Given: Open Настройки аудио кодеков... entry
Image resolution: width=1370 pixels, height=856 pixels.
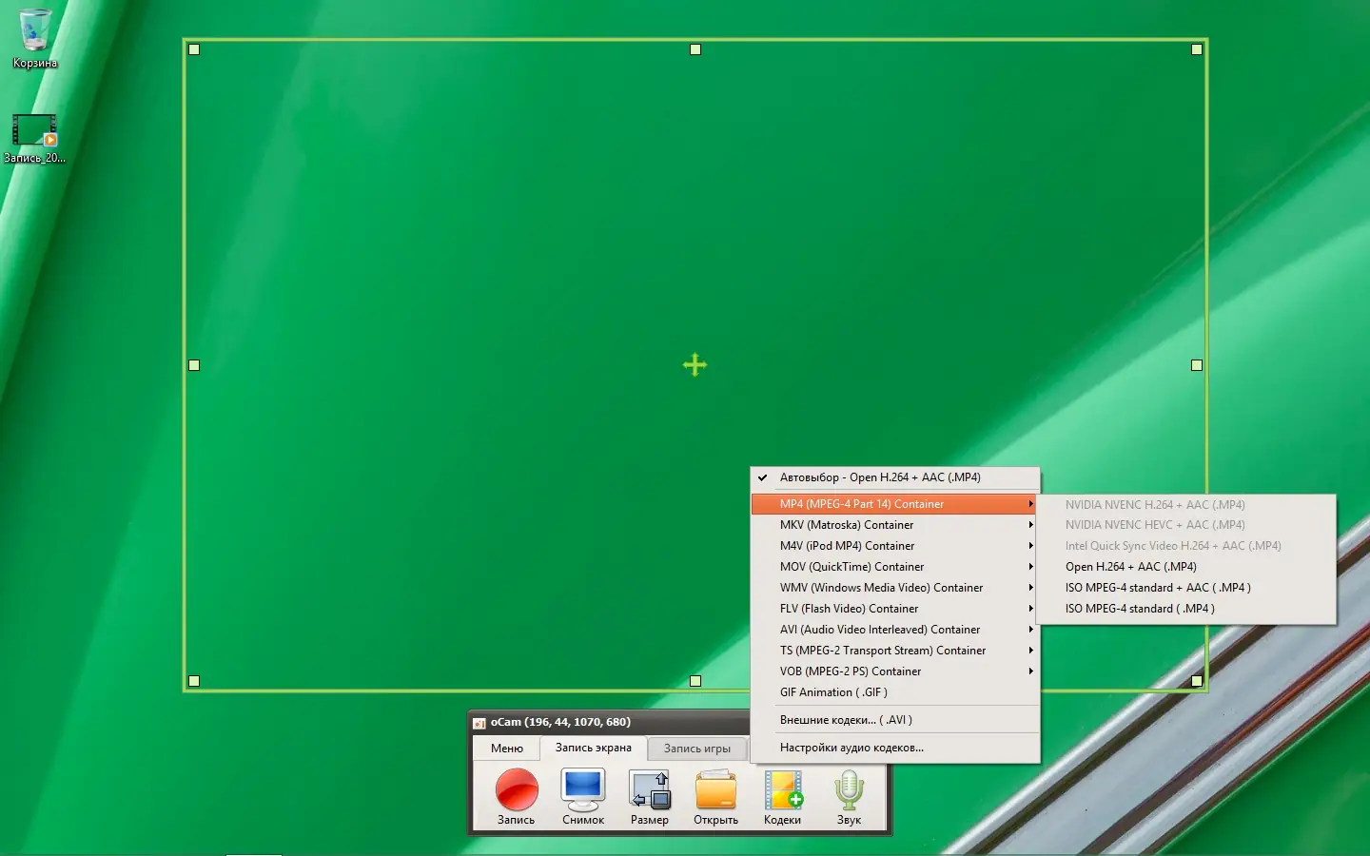Looking at the screenshot, I should [x=895, y=748].
